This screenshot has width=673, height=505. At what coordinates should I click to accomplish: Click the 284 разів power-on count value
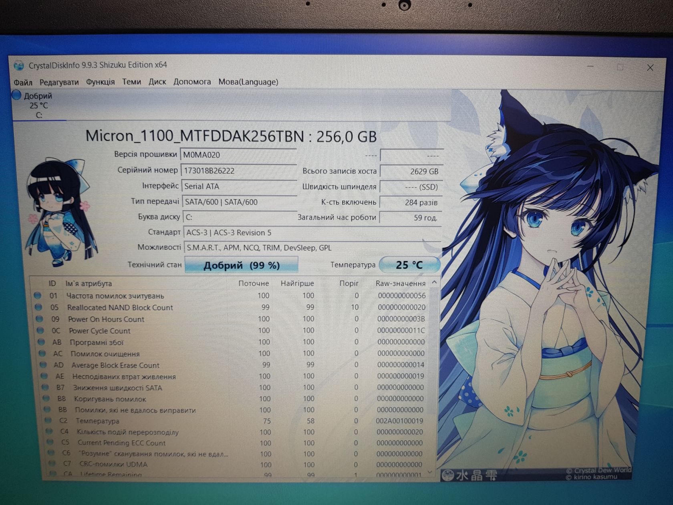(x=411, y=203)
